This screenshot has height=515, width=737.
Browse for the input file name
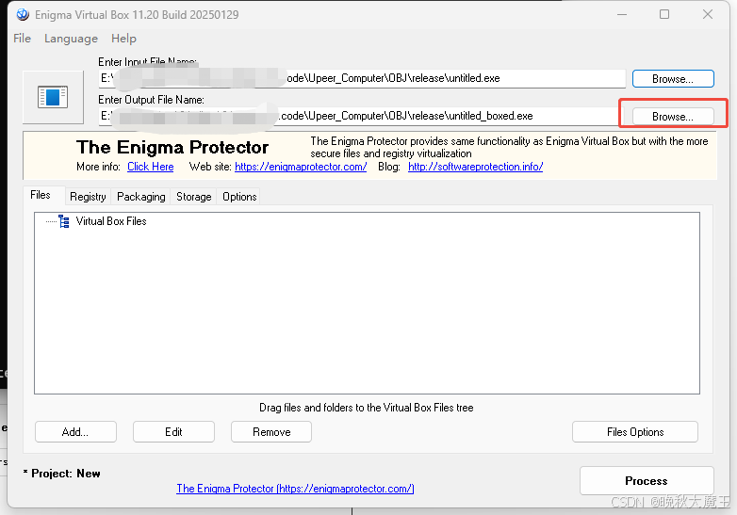point(673,79)
